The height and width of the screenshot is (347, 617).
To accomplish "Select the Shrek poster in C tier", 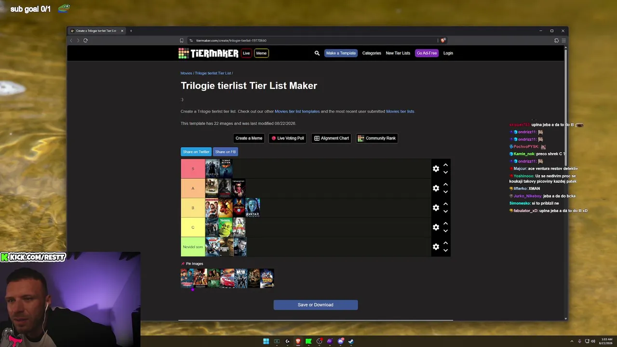I will (226, 227).
